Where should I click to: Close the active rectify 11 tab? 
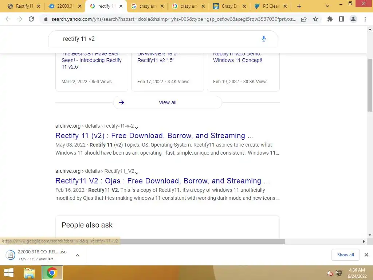(x=121, y=7)
